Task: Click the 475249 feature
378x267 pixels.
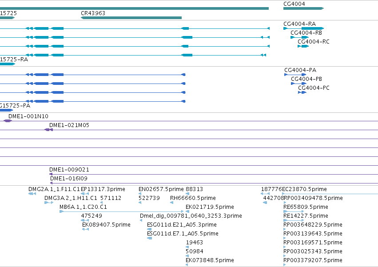Action: pyautogui.click(x=84, y=220)
